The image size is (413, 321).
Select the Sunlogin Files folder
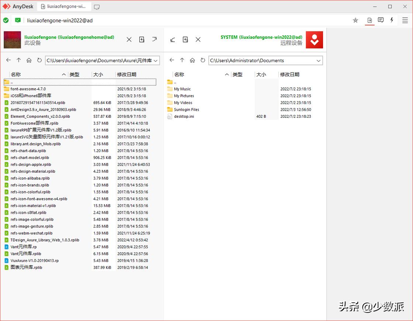pyautogui.click(x=186, y=110)
